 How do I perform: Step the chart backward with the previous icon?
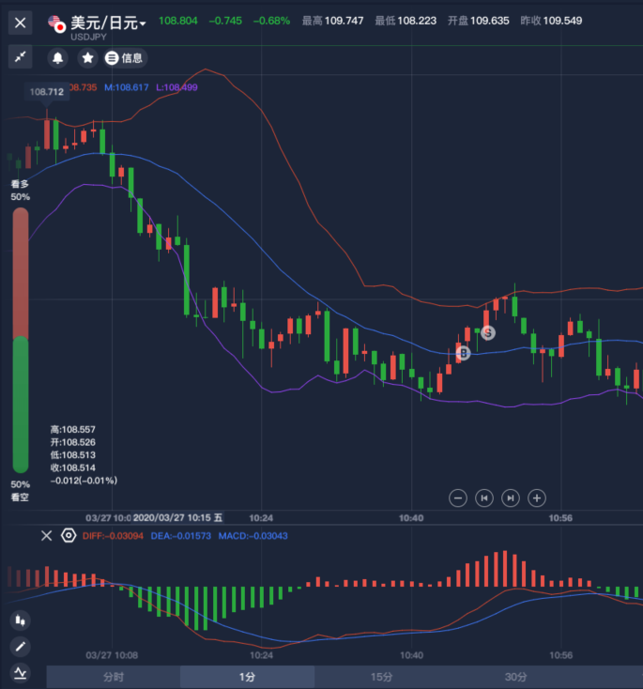(484, 498)
